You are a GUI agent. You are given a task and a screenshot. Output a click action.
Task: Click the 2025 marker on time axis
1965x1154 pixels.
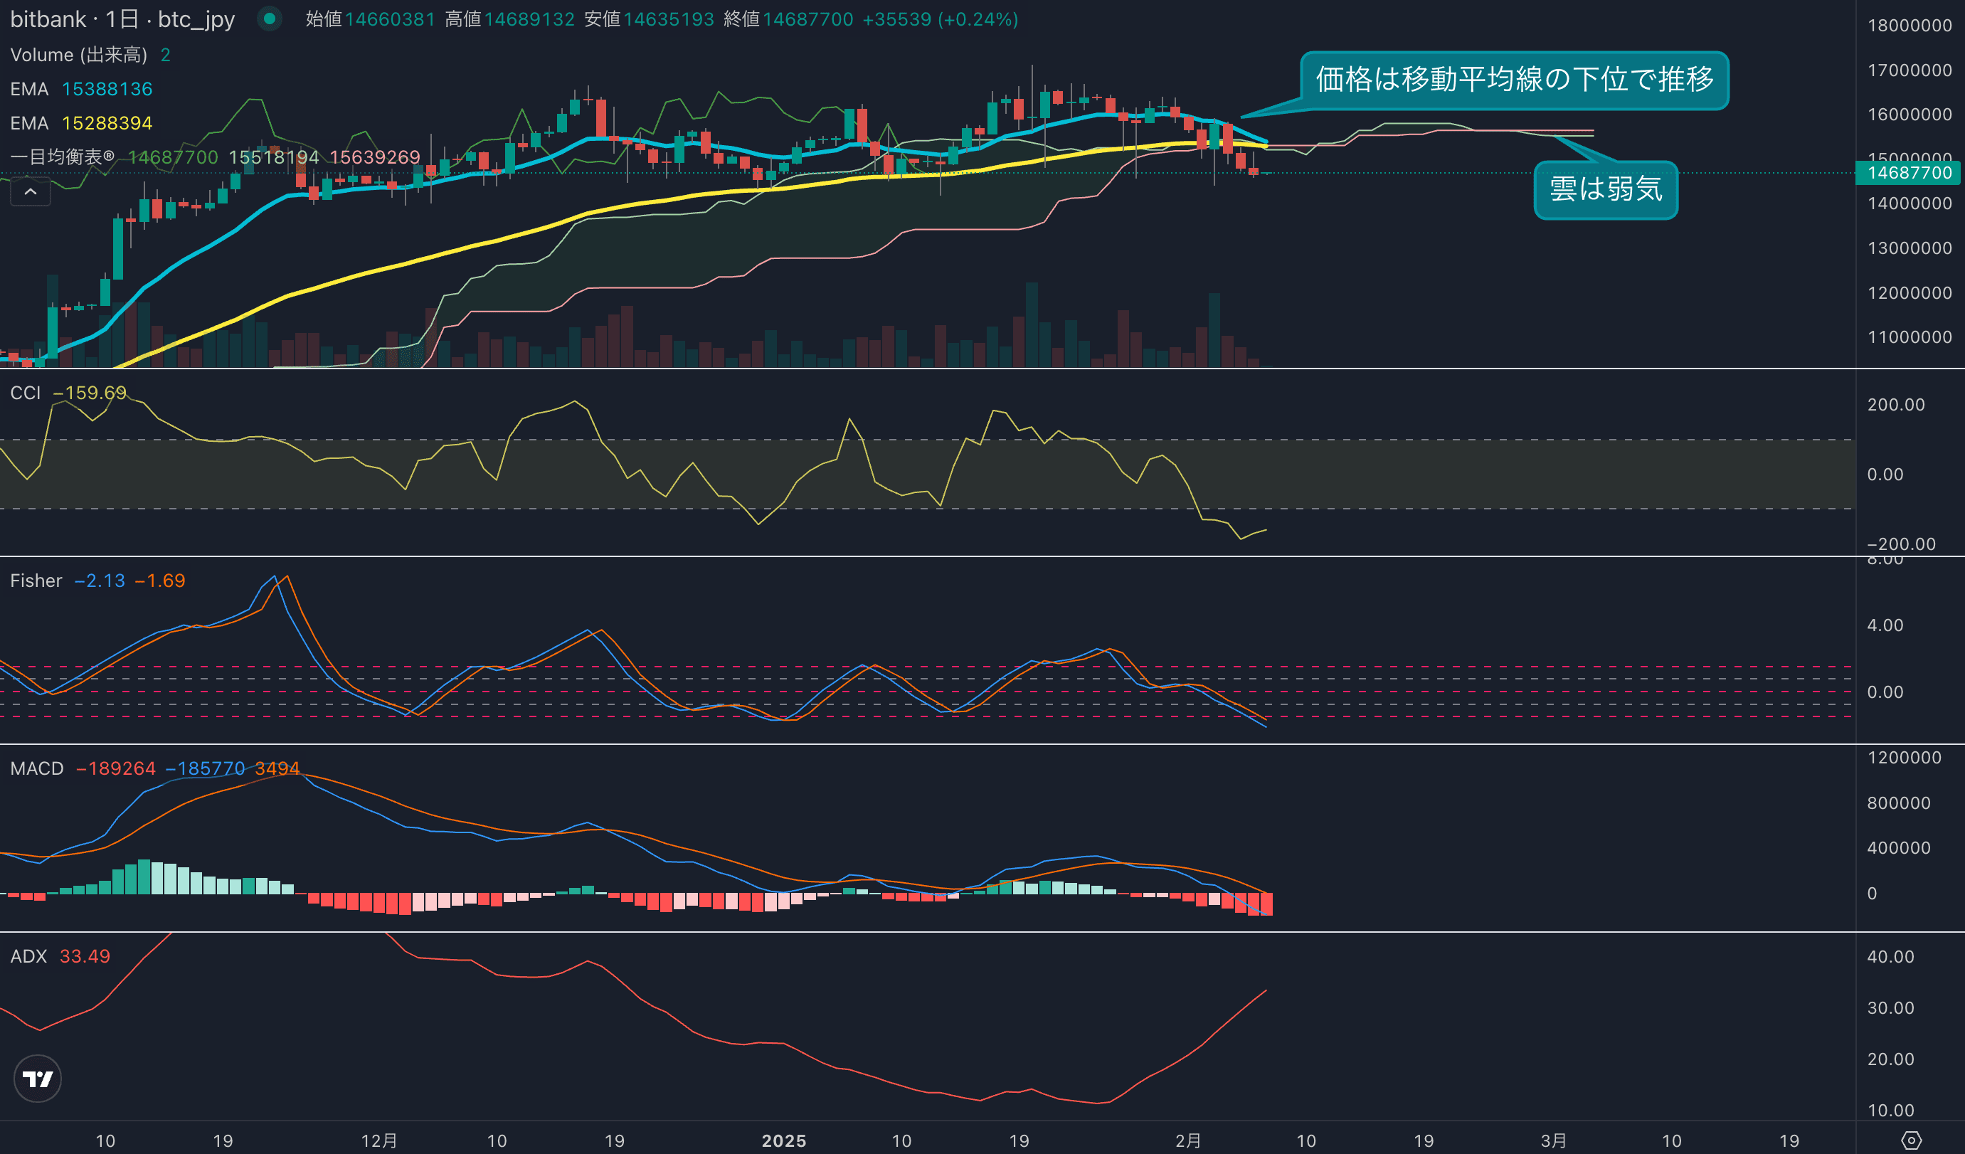pyautogui.click(x=784, y=1140)
